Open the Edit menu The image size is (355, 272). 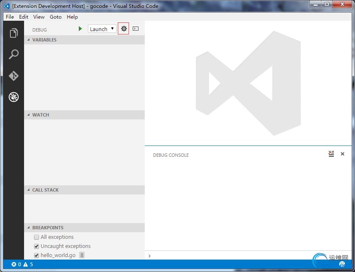[x=24, y=17]
